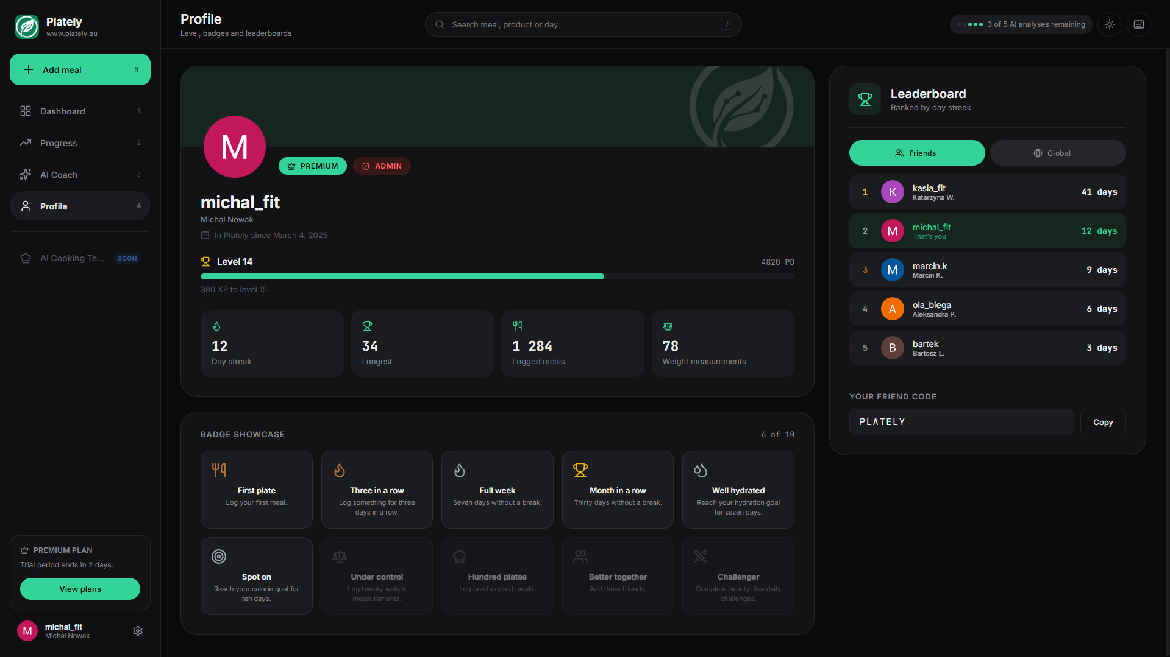Click the ADMIN badge

(x=382, y=166)
